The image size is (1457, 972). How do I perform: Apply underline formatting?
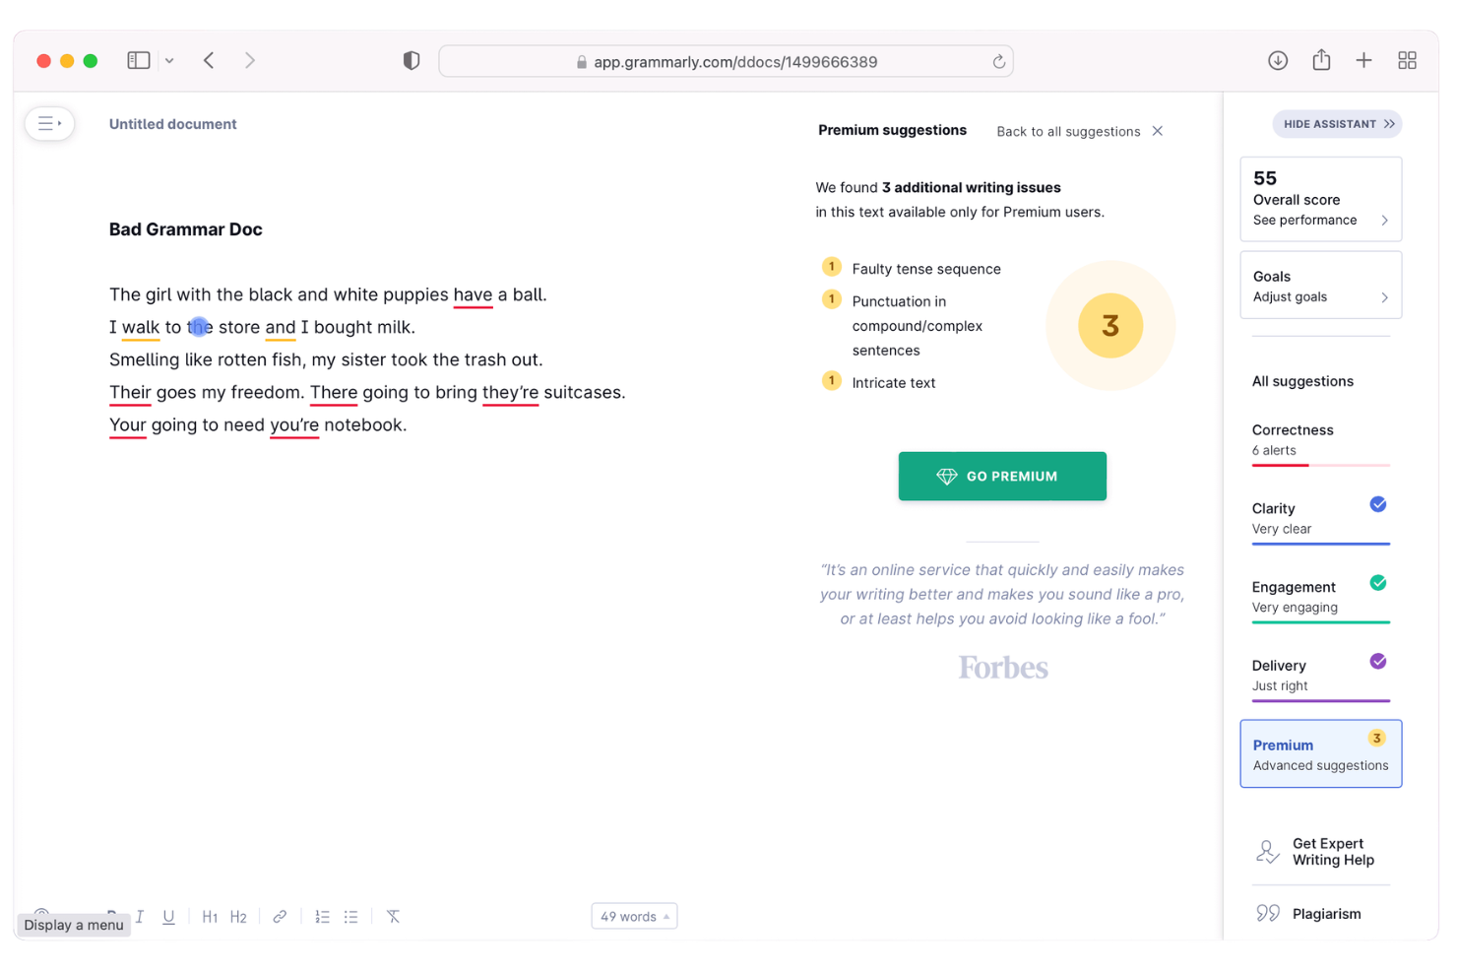pos(168,916)
